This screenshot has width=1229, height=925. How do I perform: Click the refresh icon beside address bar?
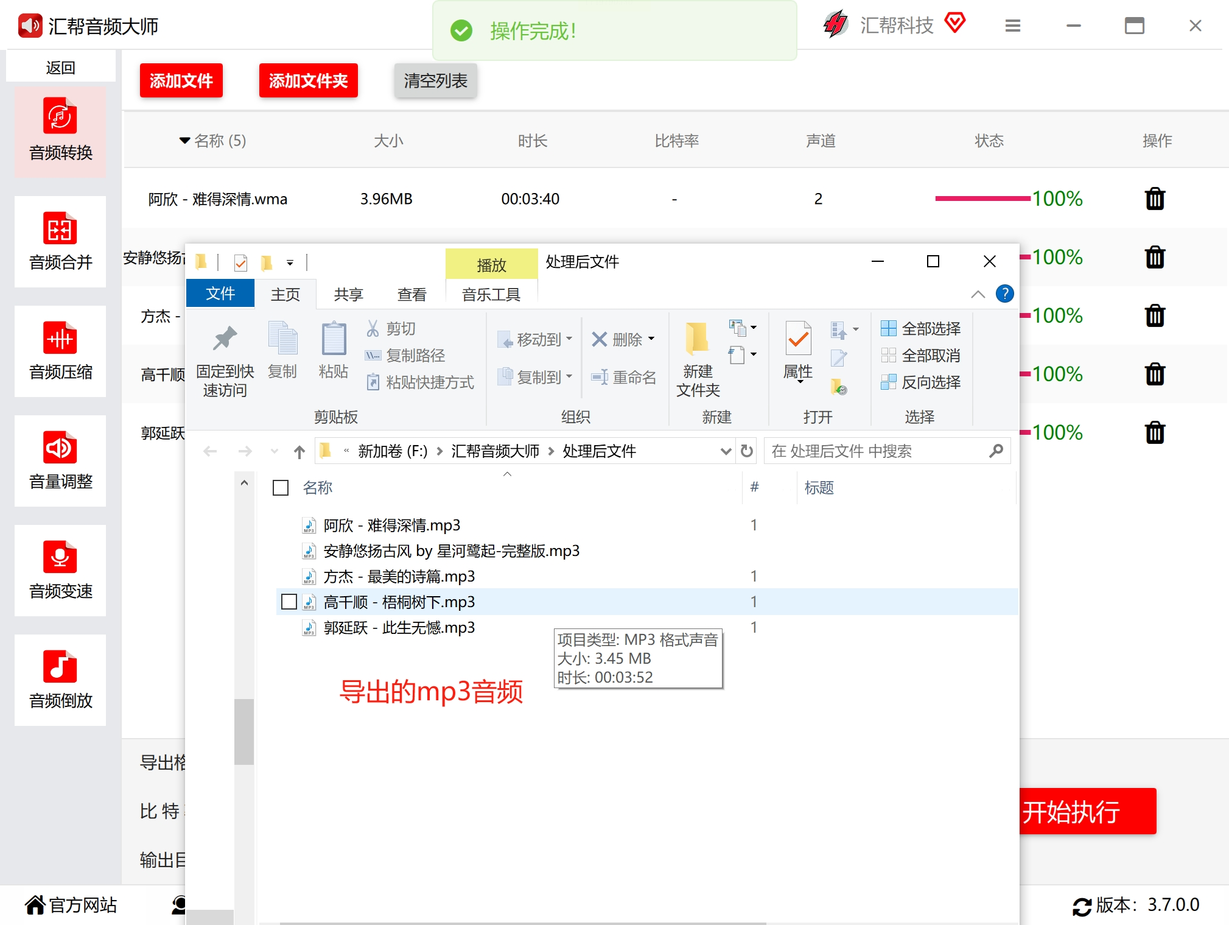[747, 451]
